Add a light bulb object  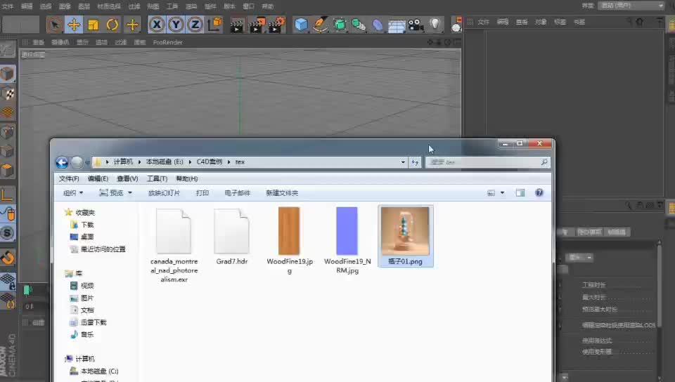point(435,24)
